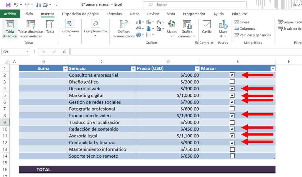This screenshot has height=177, width=302.
Task: Check the Diseño gráfico checkbox
Action: click(x=232, y=82)
